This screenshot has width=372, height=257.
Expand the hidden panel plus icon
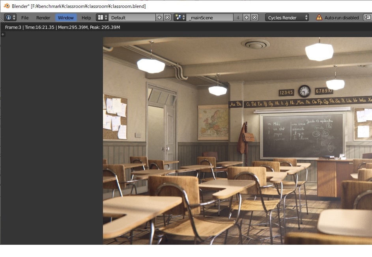3,34
